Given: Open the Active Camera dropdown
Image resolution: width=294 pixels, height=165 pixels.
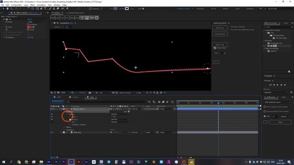Looking at the screenshot, I should [x=127, y=93].
